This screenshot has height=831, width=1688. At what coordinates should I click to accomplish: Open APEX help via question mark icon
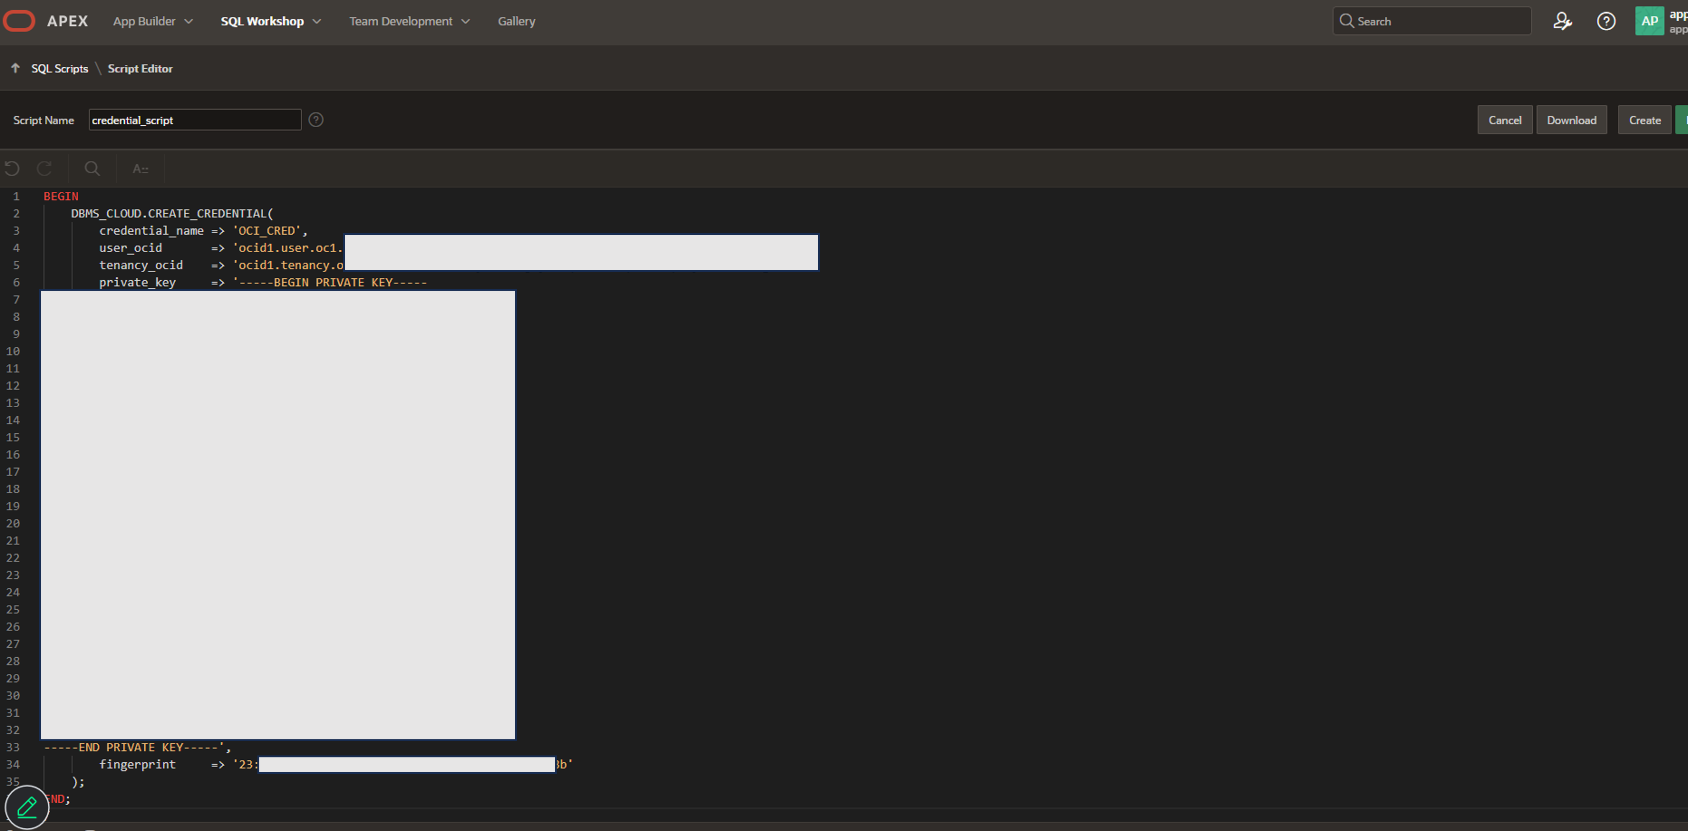click(1606, 21)
